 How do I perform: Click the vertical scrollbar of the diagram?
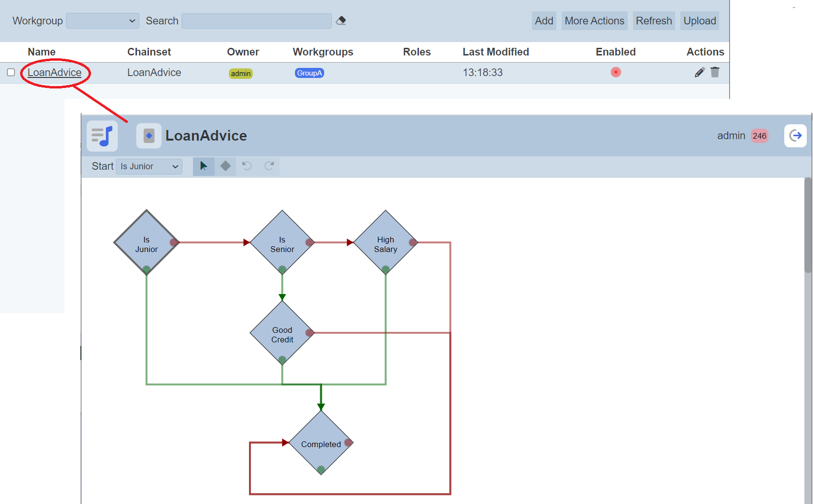(x=808, y=225)
